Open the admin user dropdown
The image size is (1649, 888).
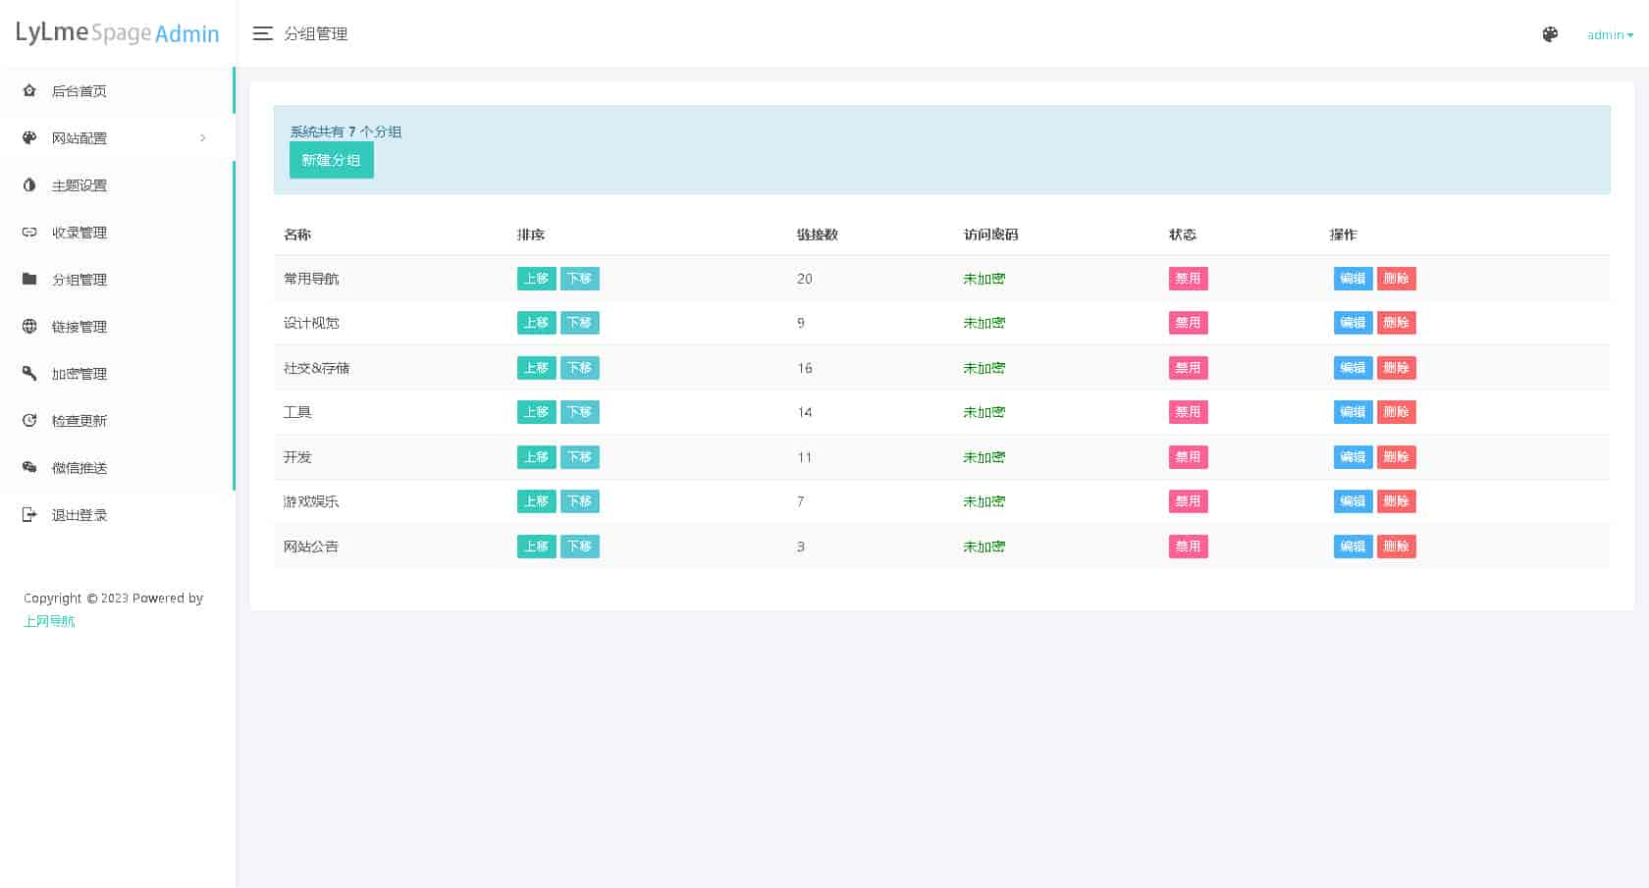[1610, 35]
